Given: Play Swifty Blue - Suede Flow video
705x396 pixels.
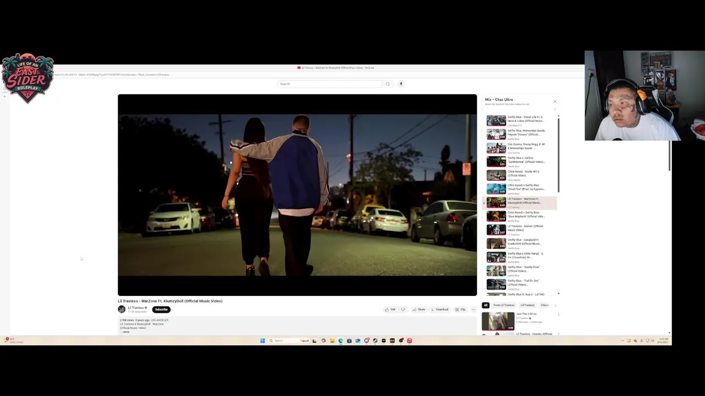Looking at the screenshot, I should coord(520,271).
